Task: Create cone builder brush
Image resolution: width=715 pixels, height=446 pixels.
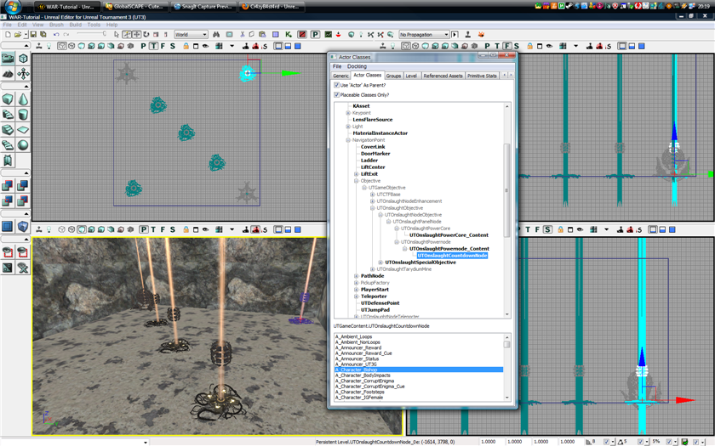Action: [23, 99]
